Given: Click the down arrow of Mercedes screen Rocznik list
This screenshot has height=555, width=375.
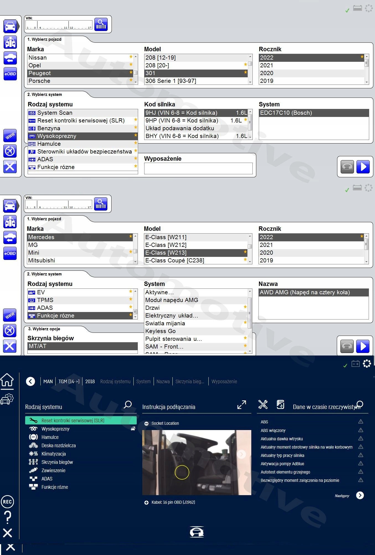Looking at the screenshot, I should pos(366,262).
